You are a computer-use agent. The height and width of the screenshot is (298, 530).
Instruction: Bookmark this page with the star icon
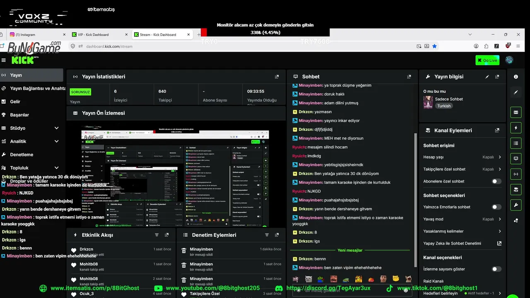434,46
